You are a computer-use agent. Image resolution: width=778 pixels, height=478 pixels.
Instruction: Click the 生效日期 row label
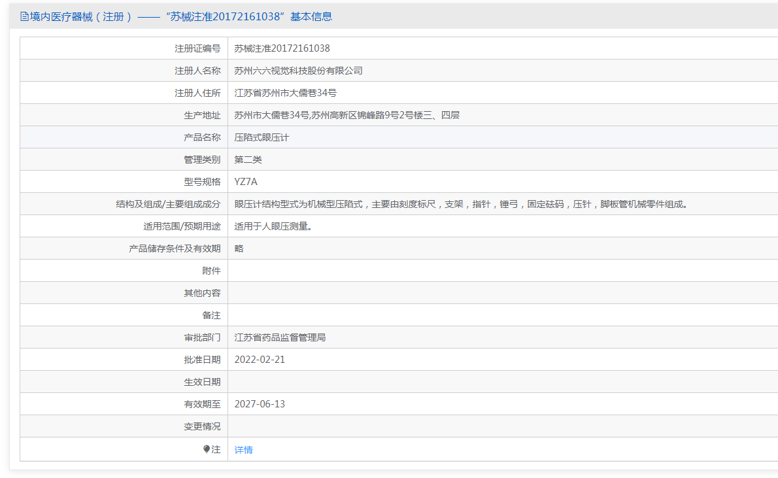coord(202,382)
